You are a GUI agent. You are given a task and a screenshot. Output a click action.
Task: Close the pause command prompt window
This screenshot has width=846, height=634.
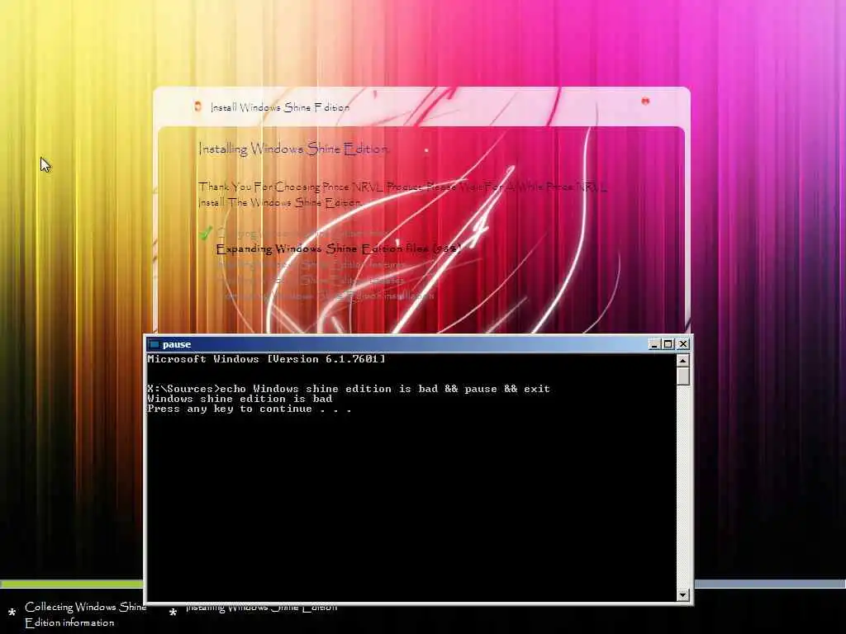[683, 344]
